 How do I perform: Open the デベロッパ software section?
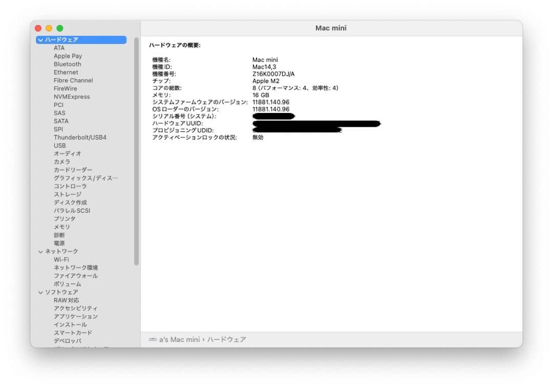click(67, 340)
